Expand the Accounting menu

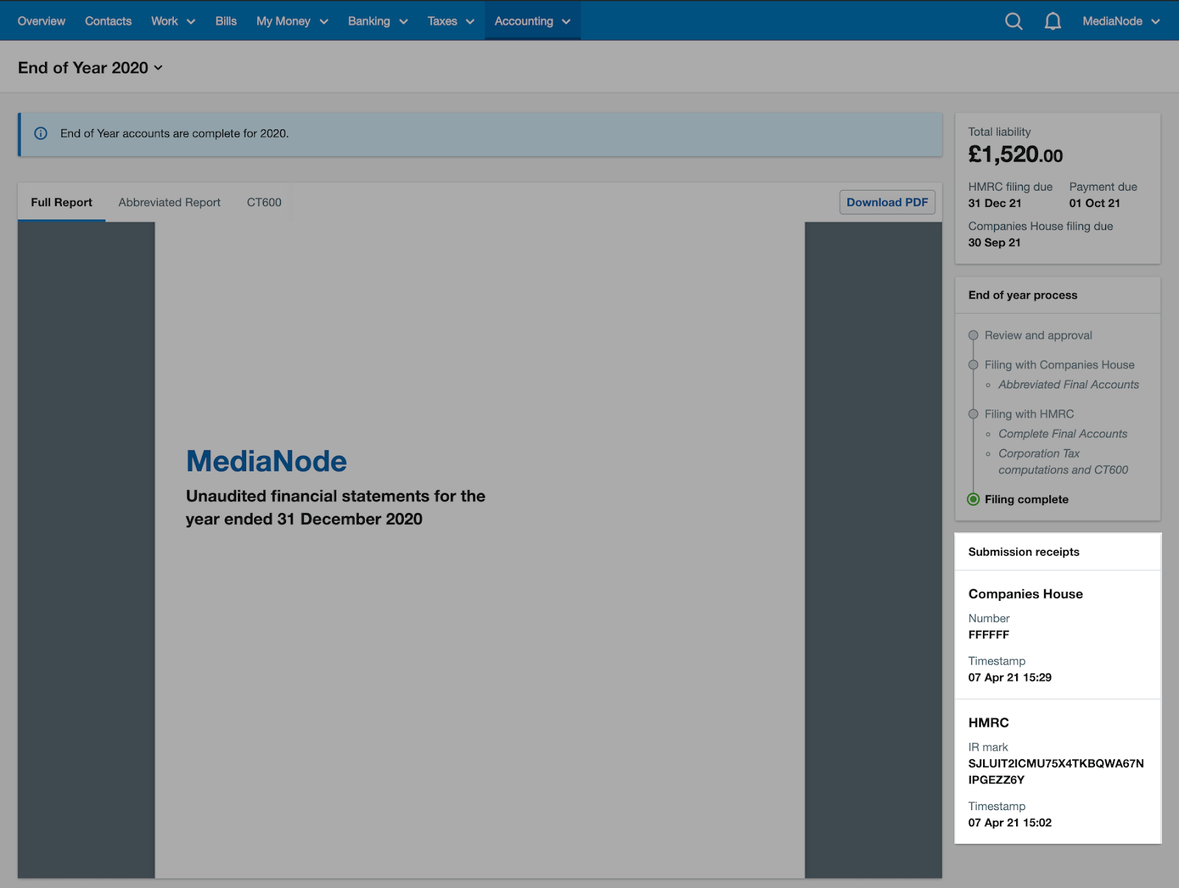pyautogui.click(x=533, y=21)
